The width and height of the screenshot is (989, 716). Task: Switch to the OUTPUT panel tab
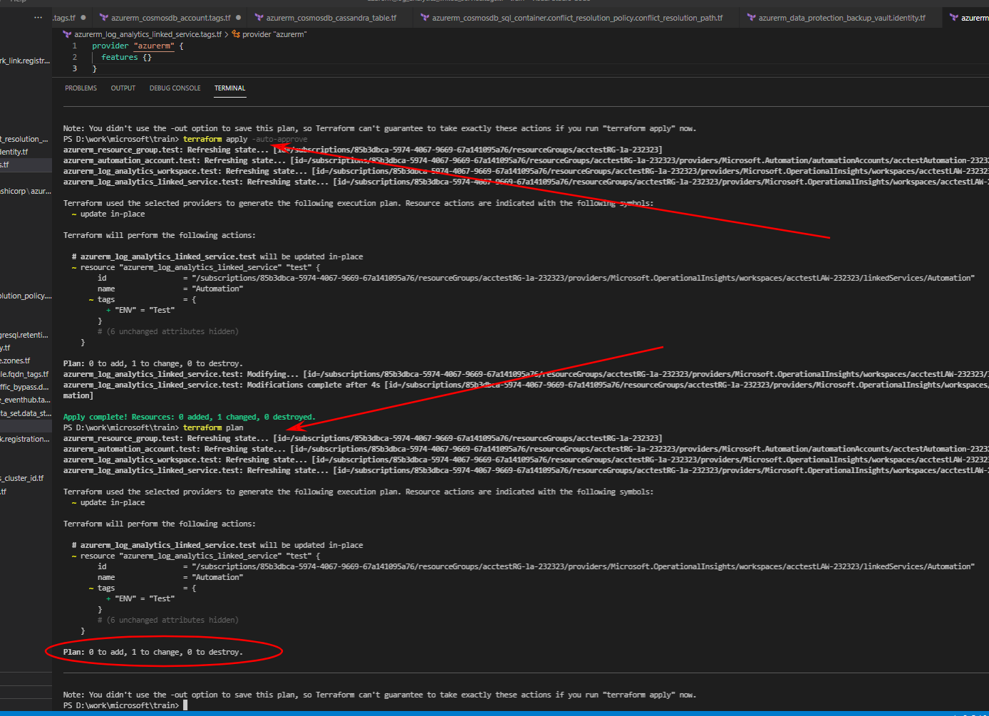click(x=123, y=88)
